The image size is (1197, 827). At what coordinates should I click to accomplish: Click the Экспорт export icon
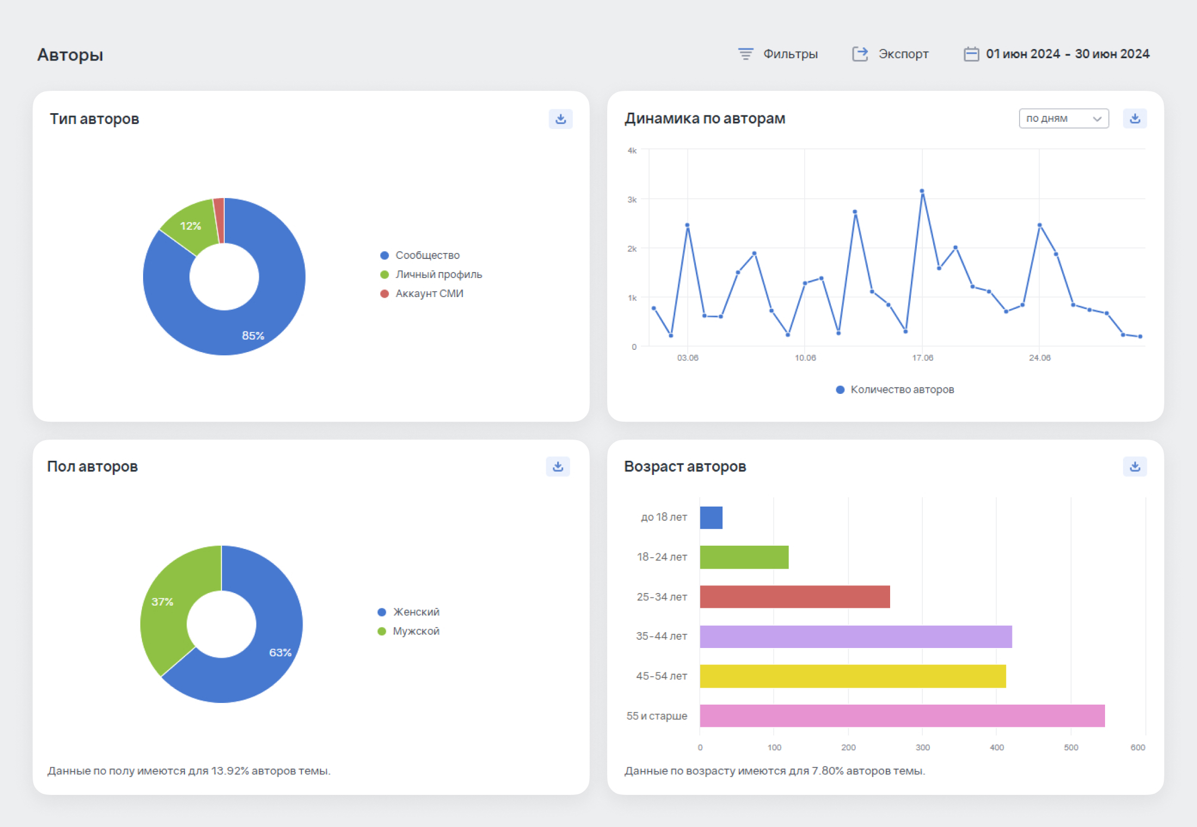tap(860, 54)
